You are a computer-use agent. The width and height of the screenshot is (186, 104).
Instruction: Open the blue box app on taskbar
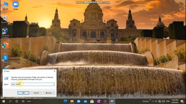(79, 101)
